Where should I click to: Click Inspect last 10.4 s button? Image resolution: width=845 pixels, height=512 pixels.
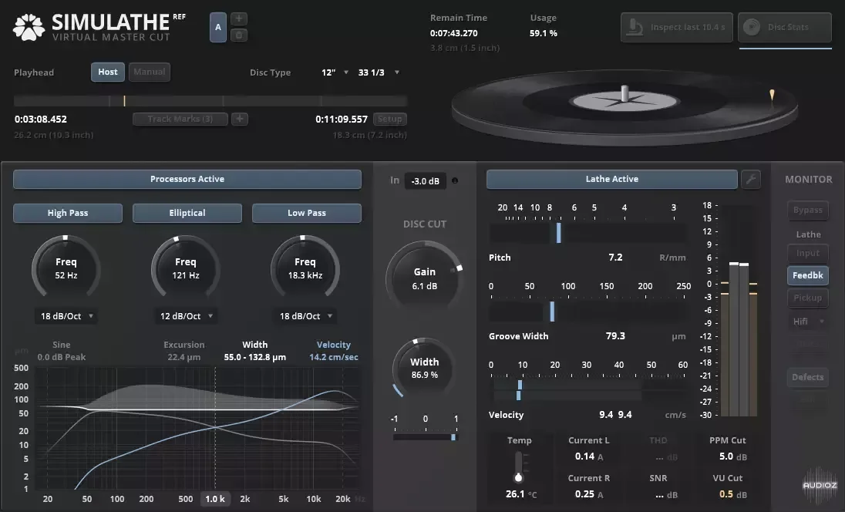pos(676,27)
